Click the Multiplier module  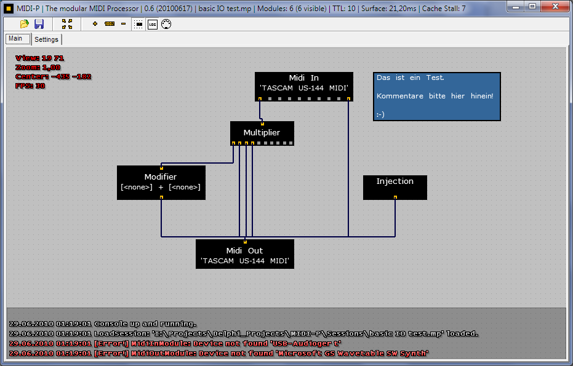(262, 132)
